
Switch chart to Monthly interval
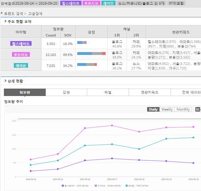pos(183,109)
